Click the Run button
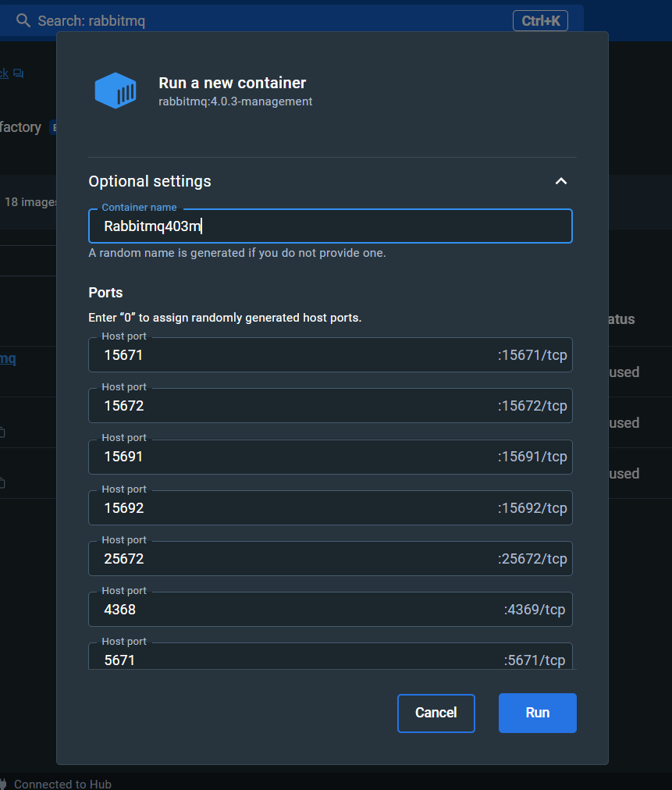Viewport: 672px width, 790px height. click(537, 713)
